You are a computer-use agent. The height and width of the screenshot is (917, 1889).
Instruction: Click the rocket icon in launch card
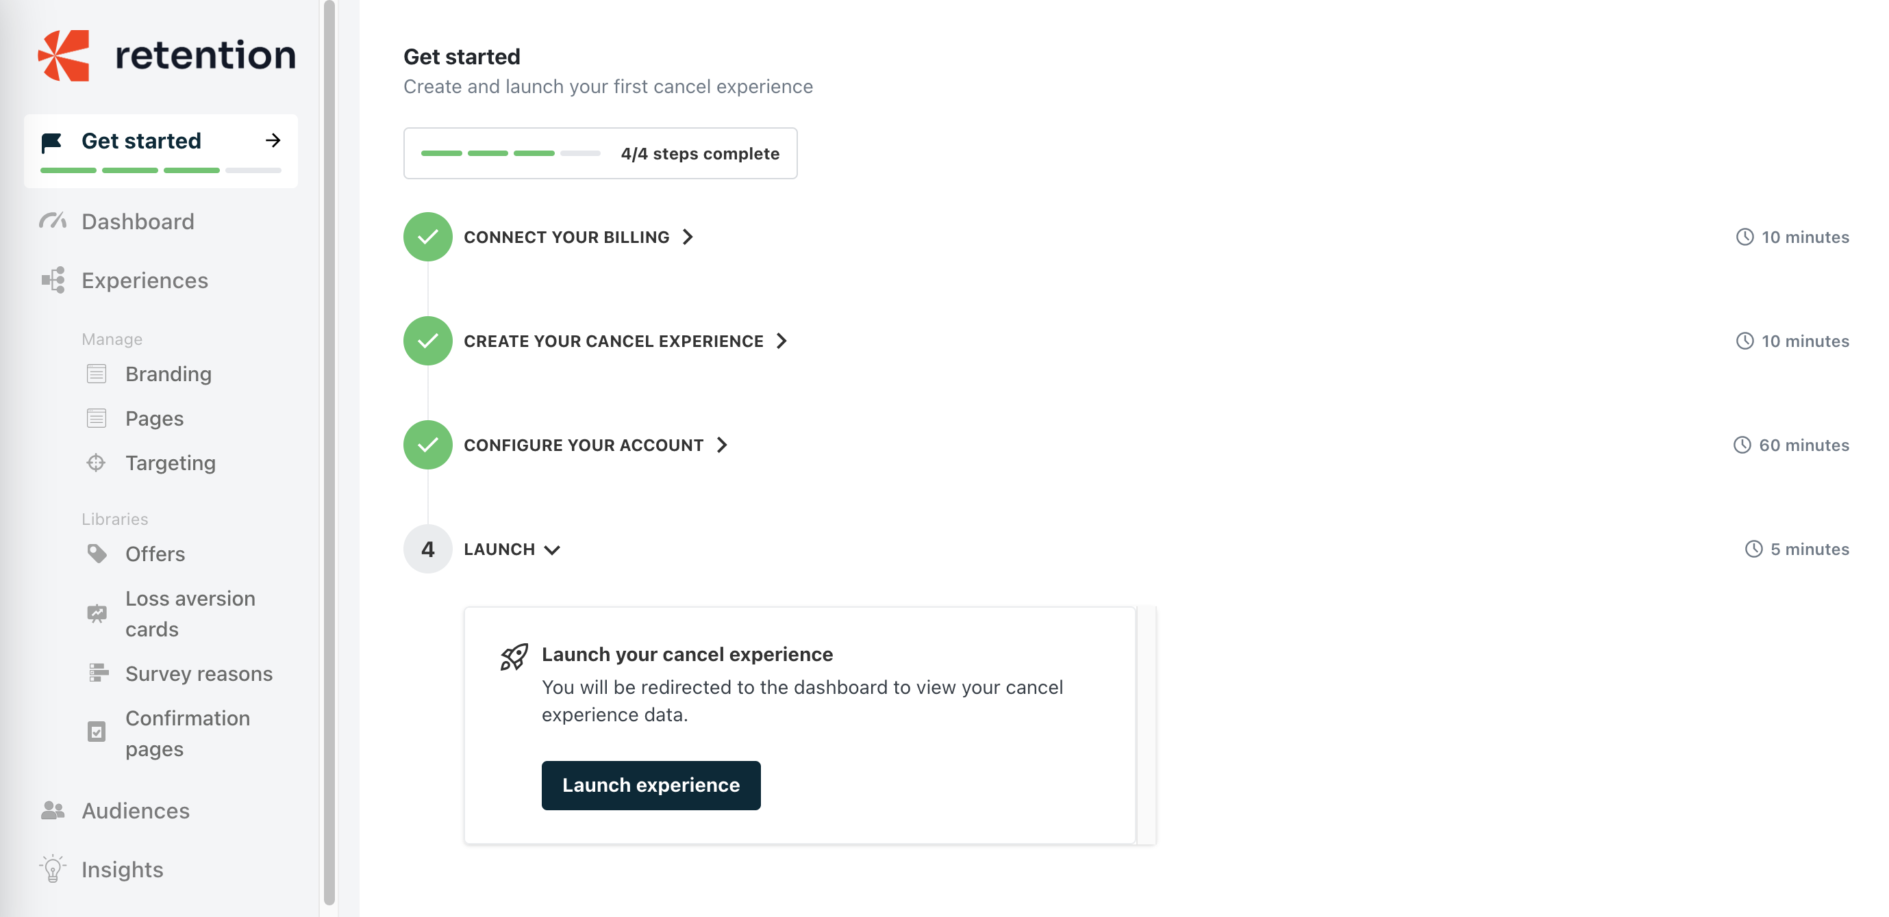(x=514, y=656)
